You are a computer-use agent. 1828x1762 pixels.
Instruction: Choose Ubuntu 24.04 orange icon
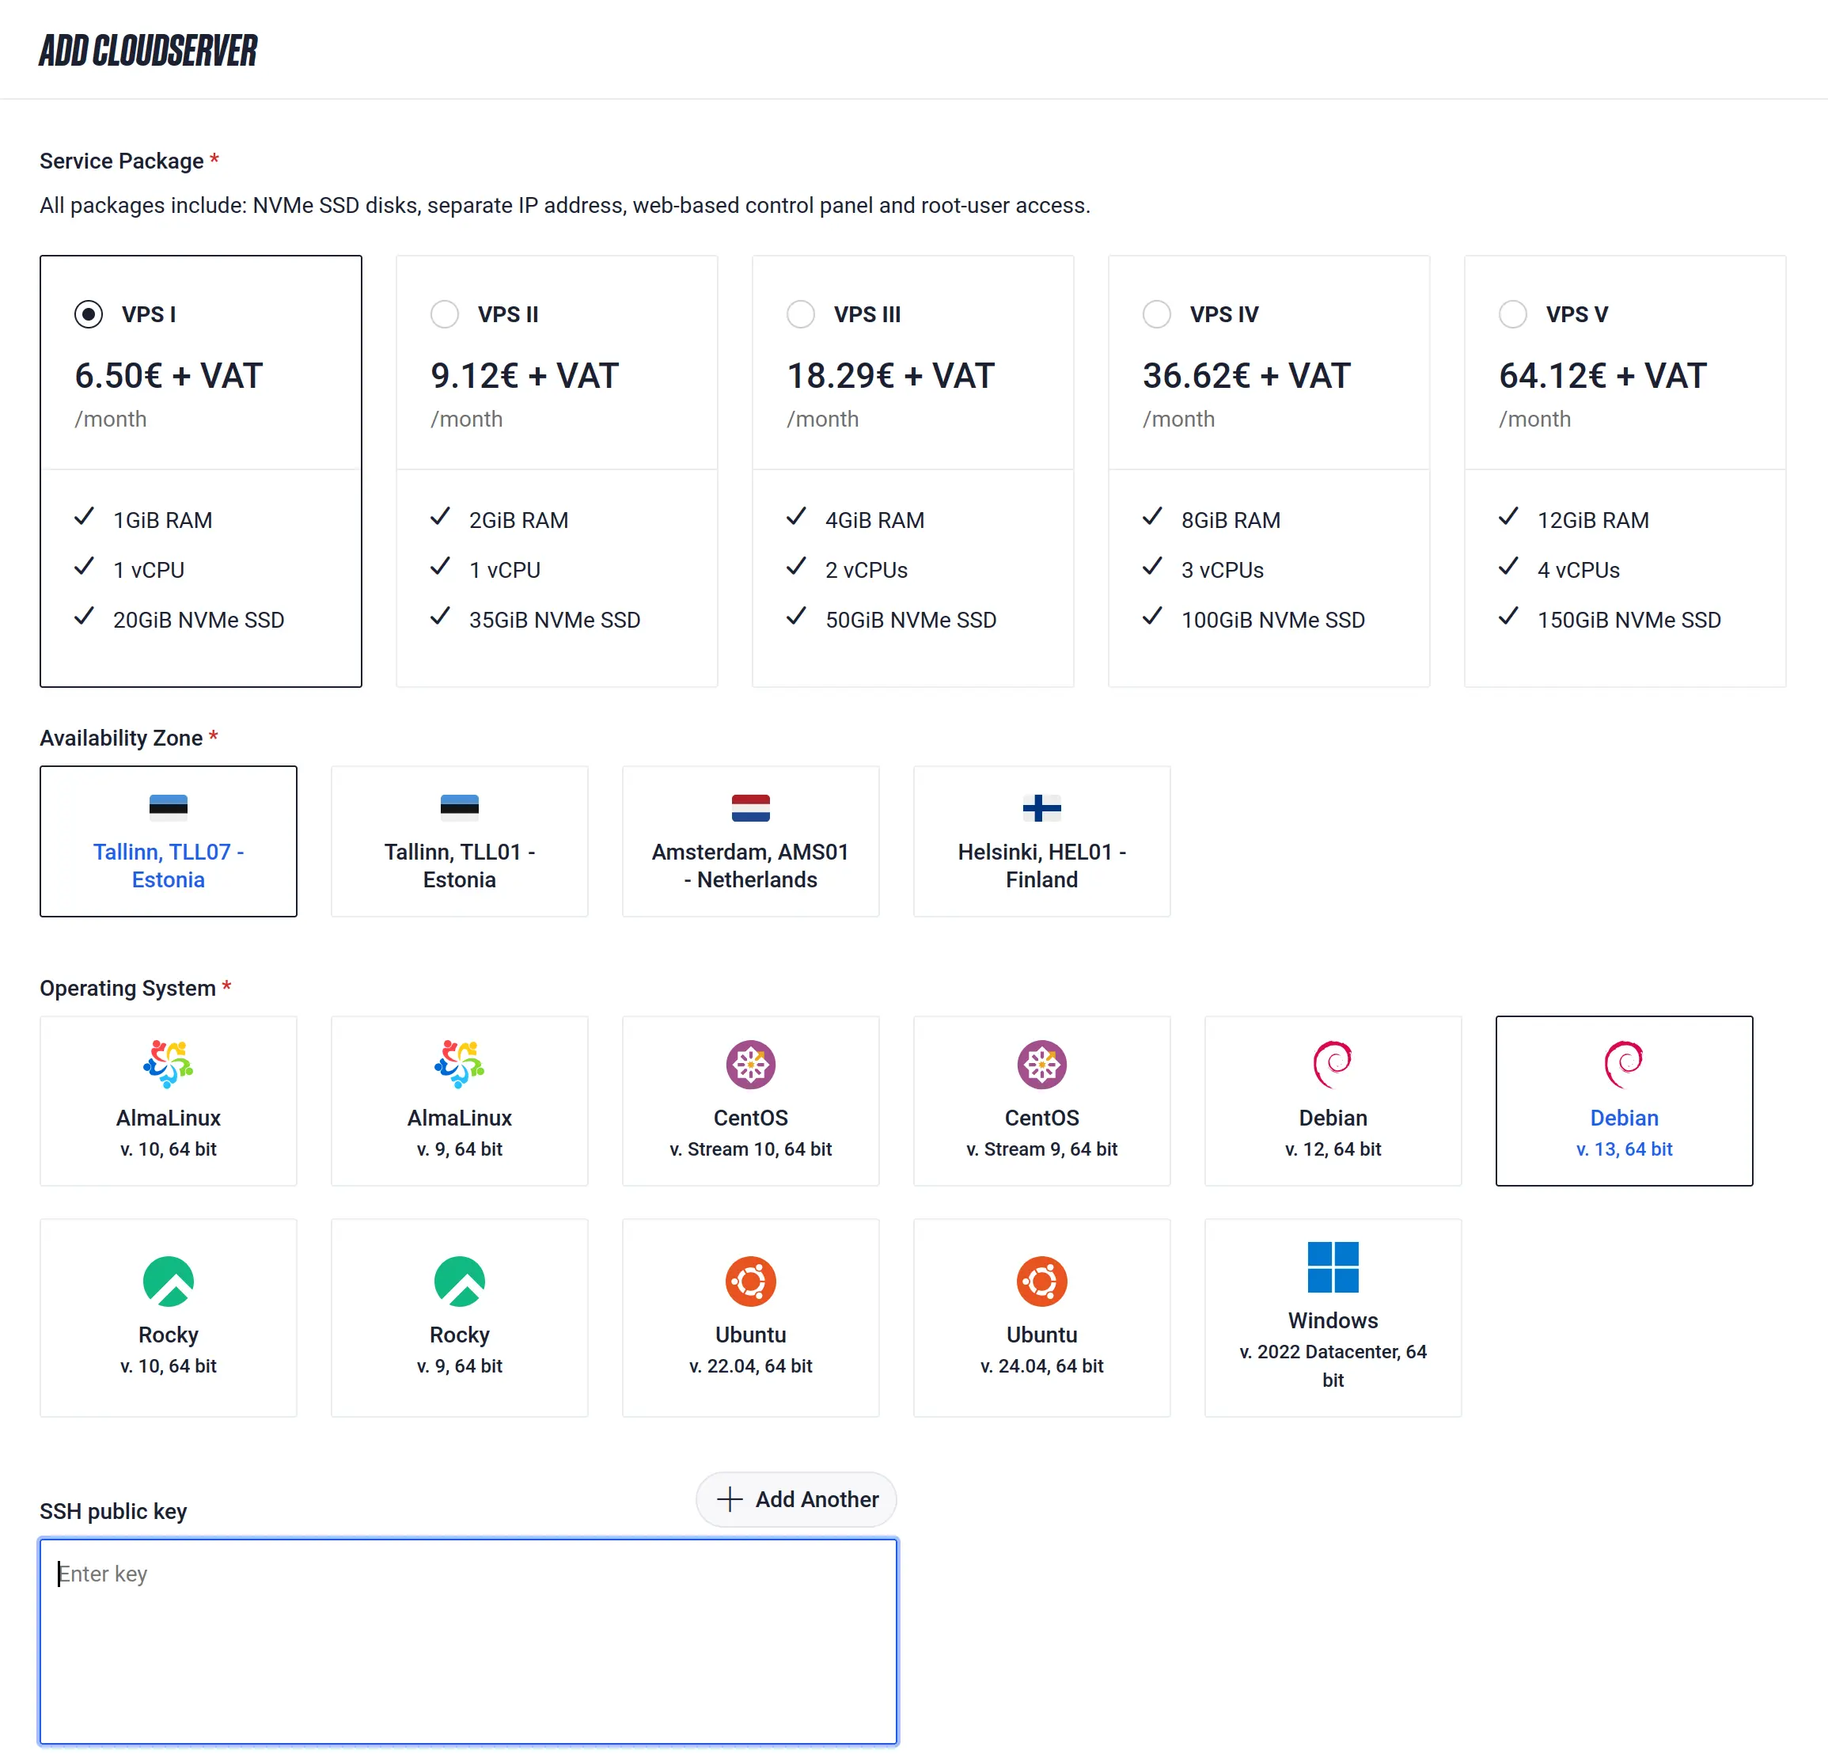pyautogui.click(x=1041, y=1281)
